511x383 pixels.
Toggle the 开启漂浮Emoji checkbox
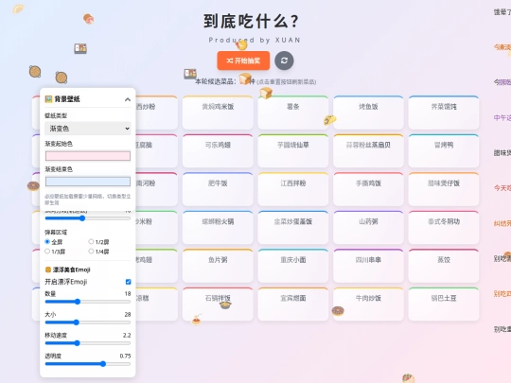tap(128, 282)
